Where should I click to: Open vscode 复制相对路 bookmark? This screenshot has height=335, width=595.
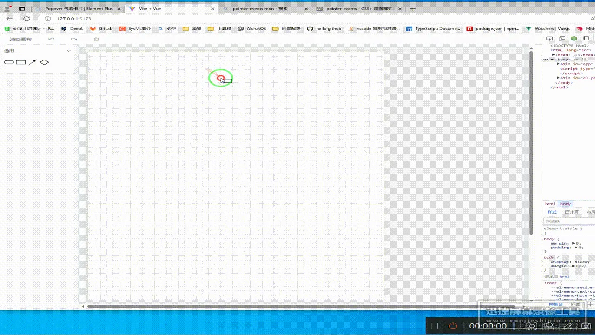coord(374,28)
